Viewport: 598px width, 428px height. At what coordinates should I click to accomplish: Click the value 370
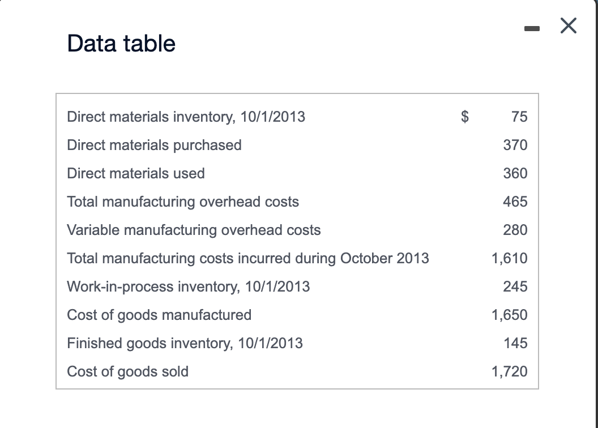pyautogui.click(x=518, y=145)
